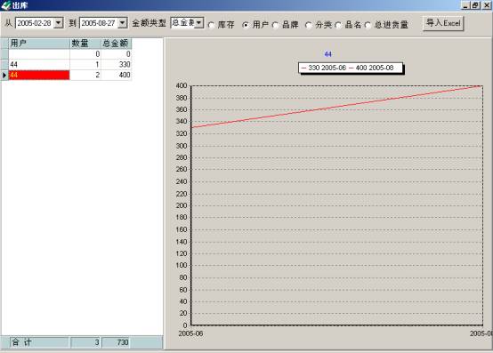
Task: Select the 用户 radio button
Action: [246, 25]
